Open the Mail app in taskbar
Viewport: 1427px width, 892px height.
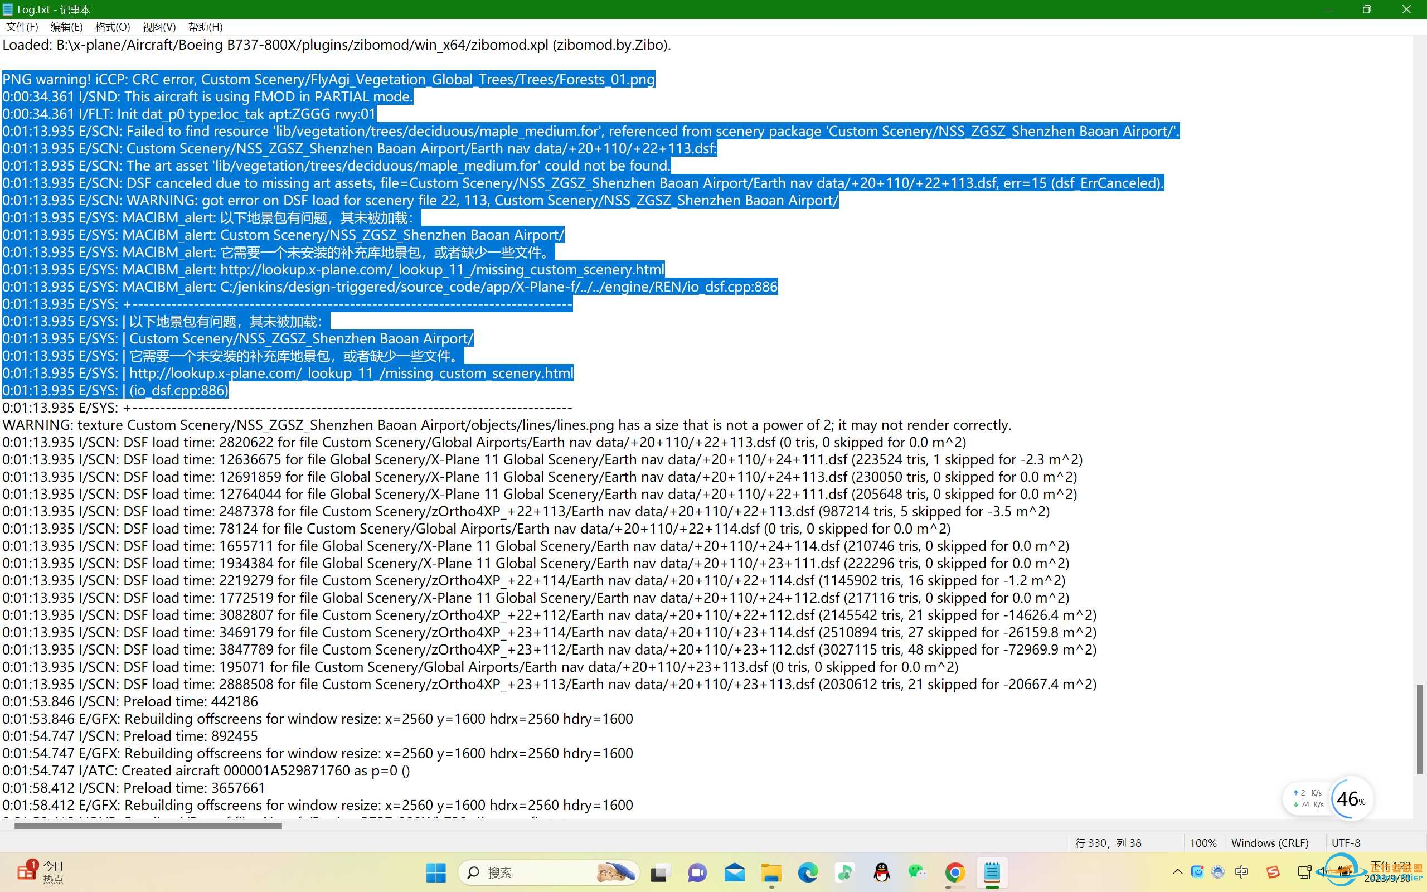coord(734,872)
